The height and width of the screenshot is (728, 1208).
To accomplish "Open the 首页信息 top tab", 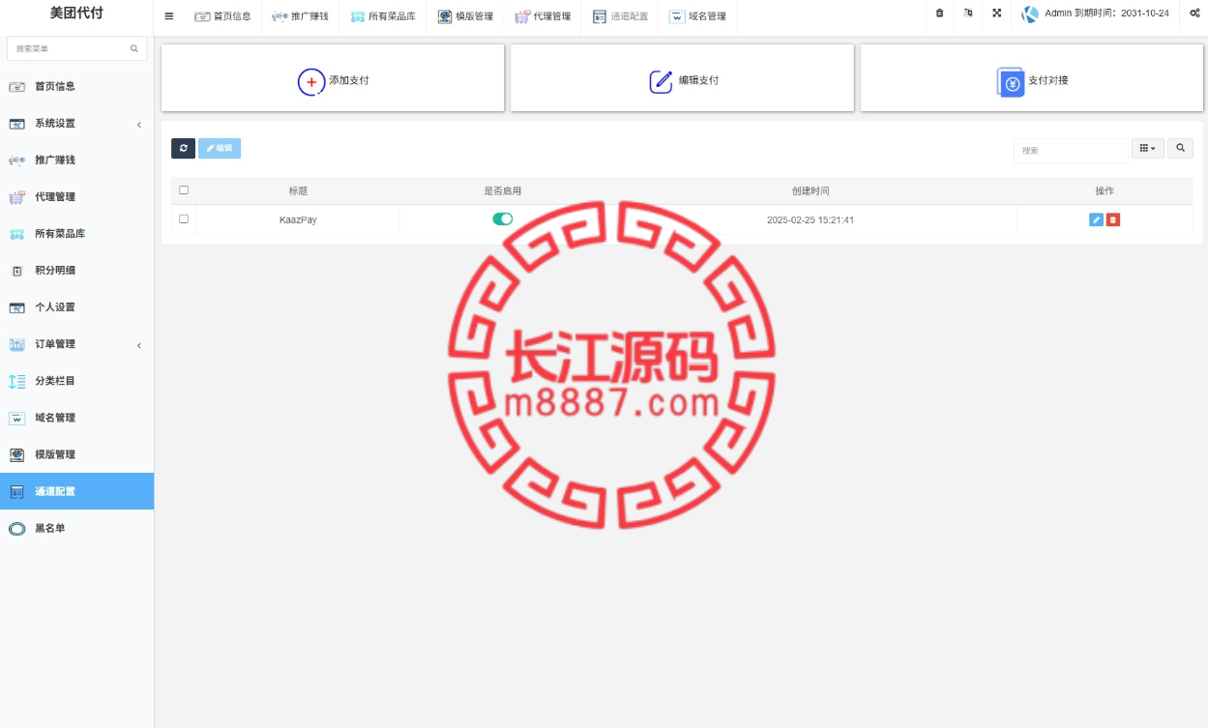I will (x=222, y=16).
